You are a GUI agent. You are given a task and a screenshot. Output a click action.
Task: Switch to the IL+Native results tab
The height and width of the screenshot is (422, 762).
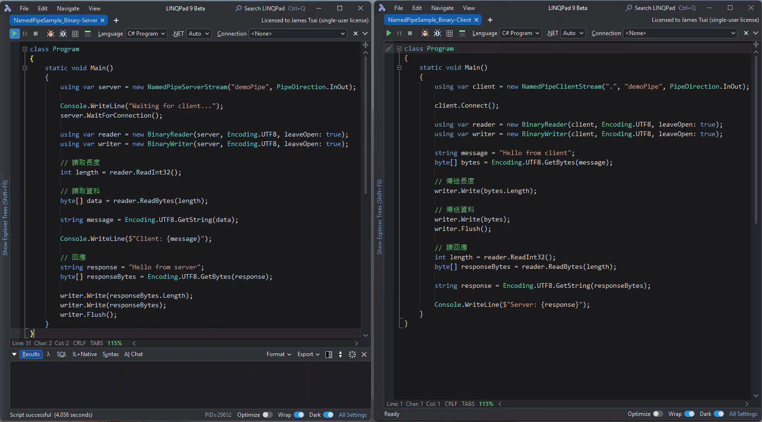click(84, 354)
